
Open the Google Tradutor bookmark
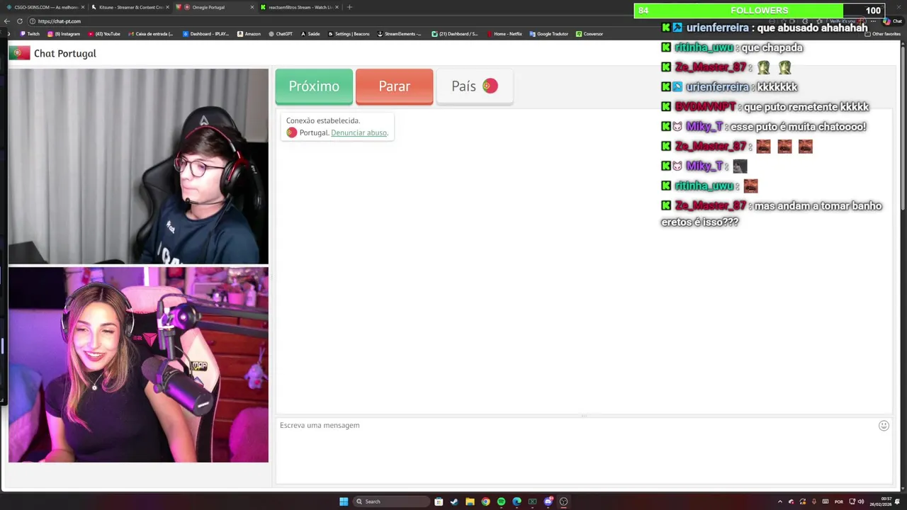(548, 34)
